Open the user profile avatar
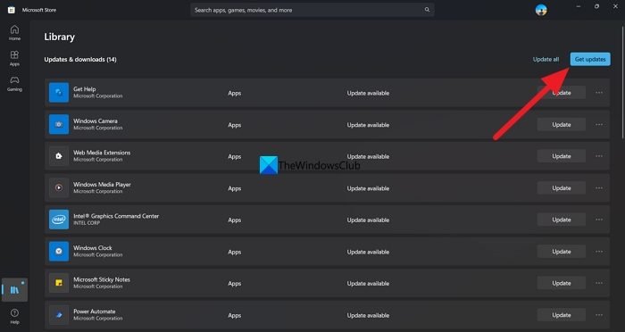The height and width of the screenshot is (332, 625). point(541,10)
